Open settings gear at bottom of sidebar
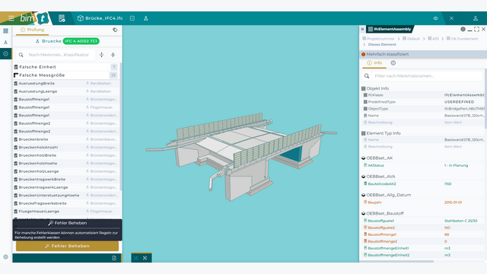Screen dimensions: 487x274 coord(5,257)
